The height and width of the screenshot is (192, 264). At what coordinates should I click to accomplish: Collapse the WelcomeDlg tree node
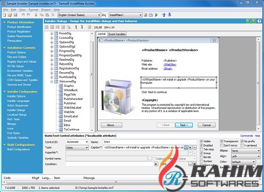point(51,81)
